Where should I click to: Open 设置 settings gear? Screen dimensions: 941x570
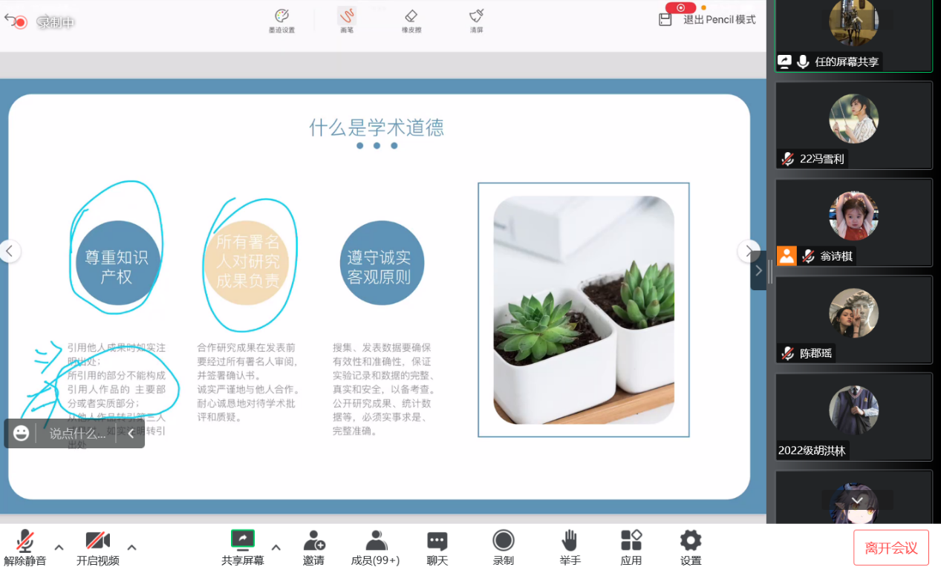tap(691, 548)
